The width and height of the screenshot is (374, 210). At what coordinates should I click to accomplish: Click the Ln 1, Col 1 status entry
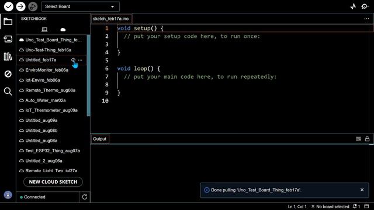click(297, 206)
